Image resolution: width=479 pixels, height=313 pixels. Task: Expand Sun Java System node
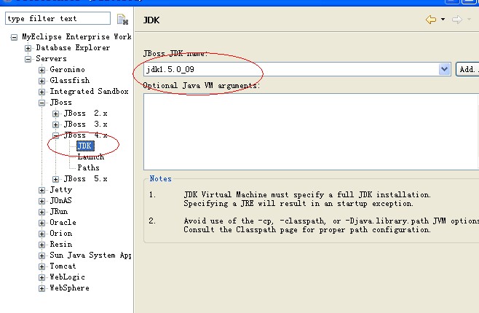[41, 255]
